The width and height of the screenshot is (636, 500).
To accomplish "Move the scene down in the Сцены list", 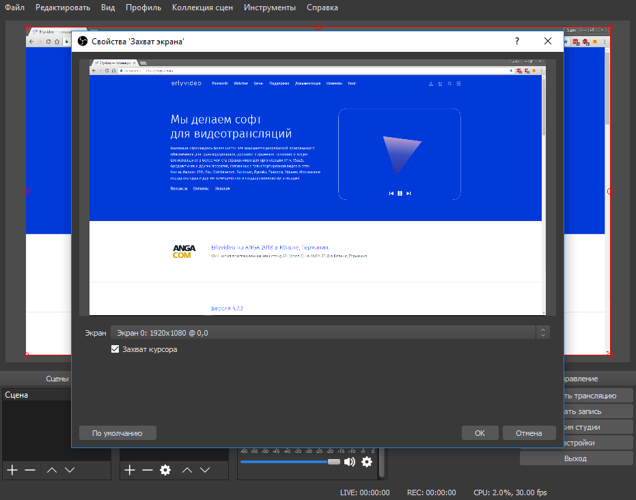I will click(x=69, y=470).
